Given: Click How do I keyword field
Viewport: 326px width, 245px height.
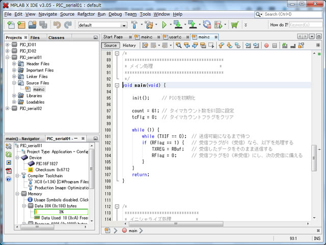Looking at the screenshot, I should [x=306, y=25].
